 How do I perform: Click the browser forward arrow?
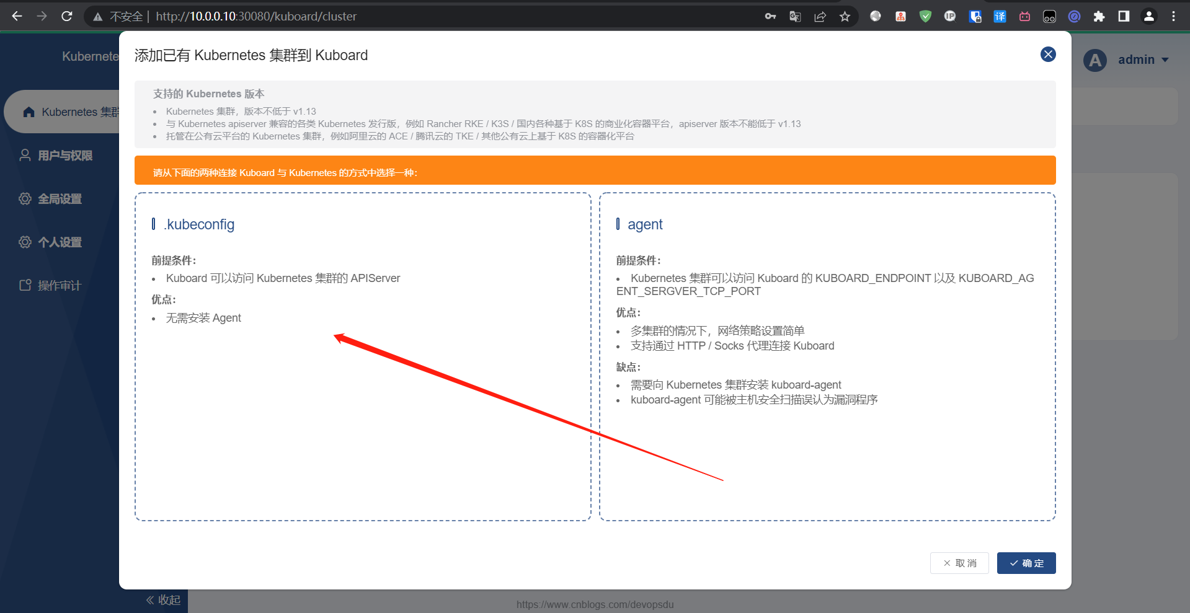point(42,16)
